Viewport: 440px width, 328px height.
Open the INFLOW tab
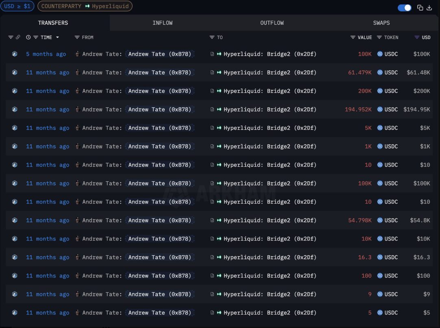pos(162,23)
